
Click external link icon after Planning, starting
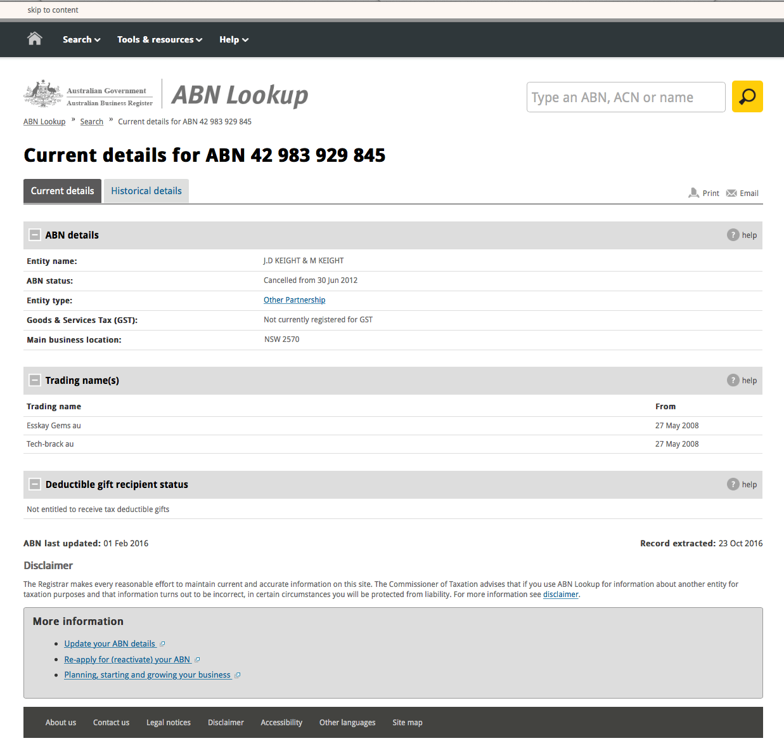[x=238, y=675]
